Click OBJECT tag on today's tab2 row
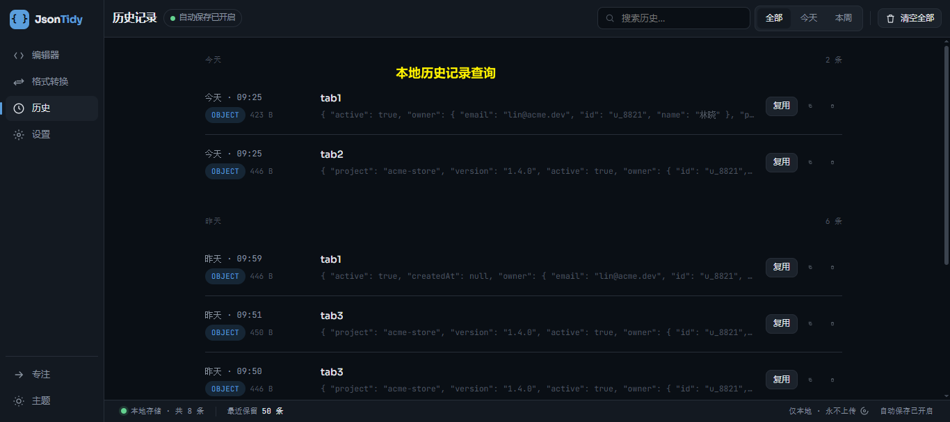The width and height of the screenshot is (950, 422). [225, 171]
